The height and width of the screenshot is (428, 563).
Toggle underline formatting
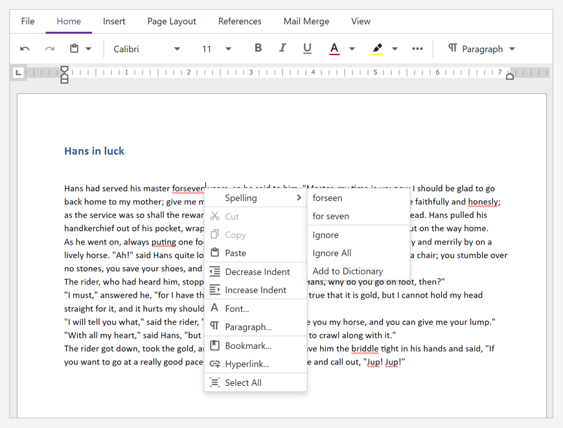point(306,48)
